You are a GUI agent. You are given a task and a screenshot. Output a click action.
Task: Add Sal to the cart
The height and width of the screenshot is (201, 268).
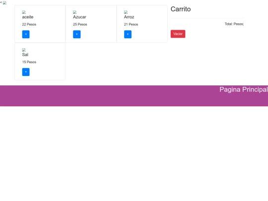[x=26, y=72]
